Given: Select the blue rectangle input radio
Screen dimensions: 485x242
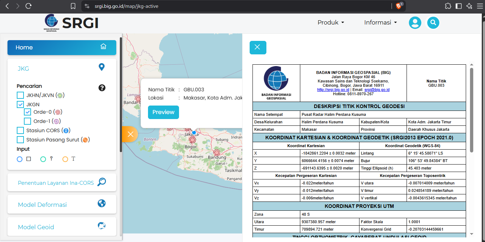Looking at the screenshot, I should tap(20, 159).
